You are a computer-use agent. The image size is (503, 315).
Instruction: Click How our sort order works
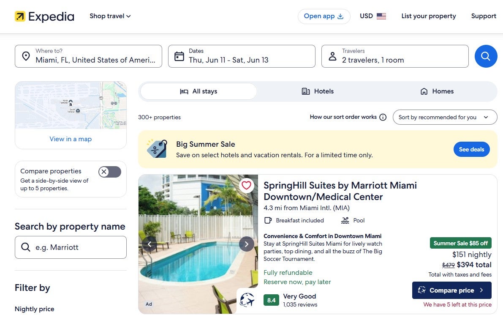pos(343,117)
